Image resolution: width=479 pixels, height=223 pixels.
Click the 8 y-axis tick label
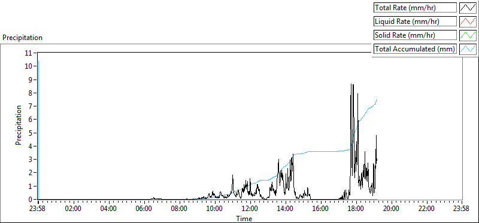click(31, 93)
